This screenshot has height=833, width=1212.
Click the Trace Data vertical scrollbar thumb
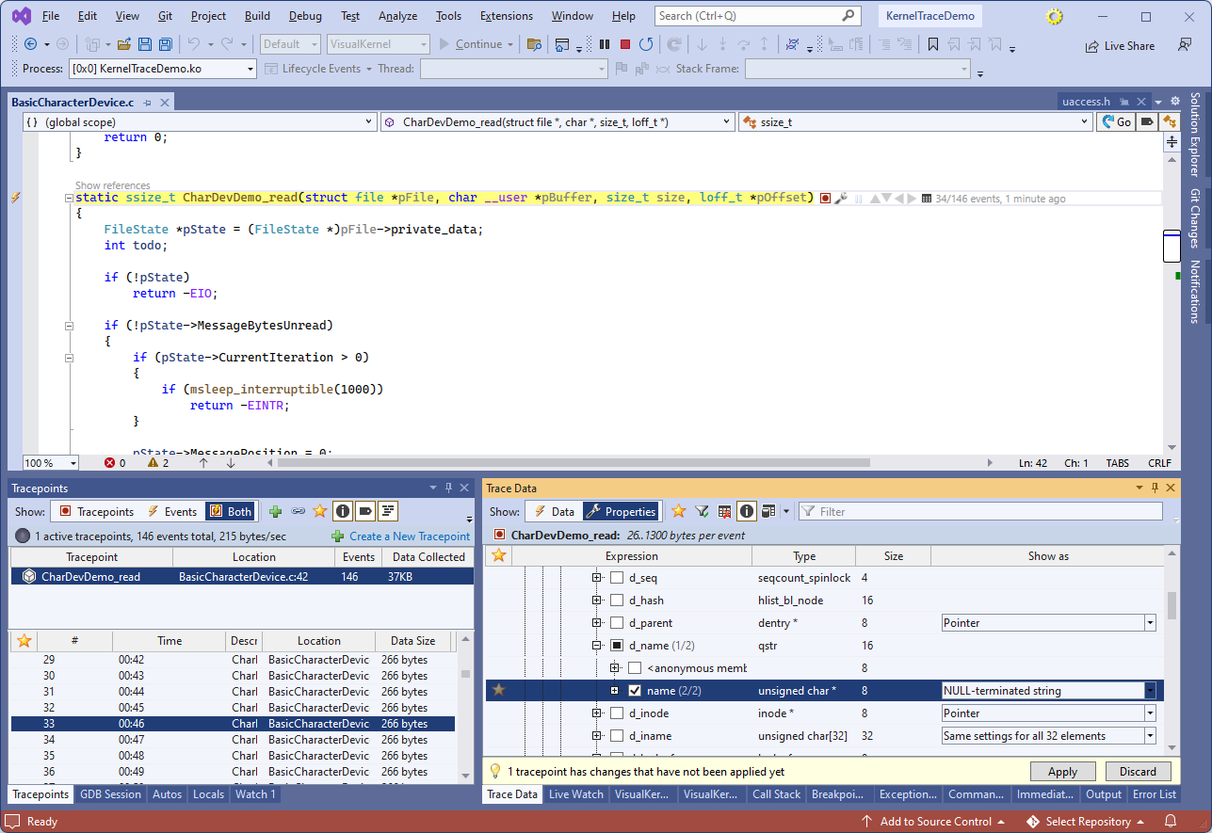coord(1172,605)
